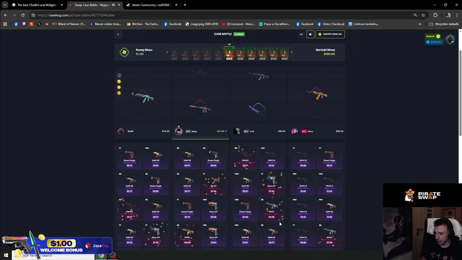Open BOT Troll's skull avatar
Image resolution: width=462 pixels, height=260 pixels.
[x=237, y=131]
